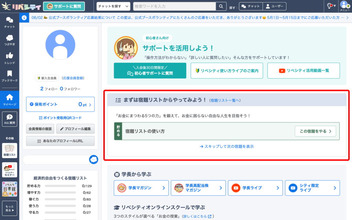352x220 pixels.
Task: Click the magnifier search button
Action: point(221,6)
